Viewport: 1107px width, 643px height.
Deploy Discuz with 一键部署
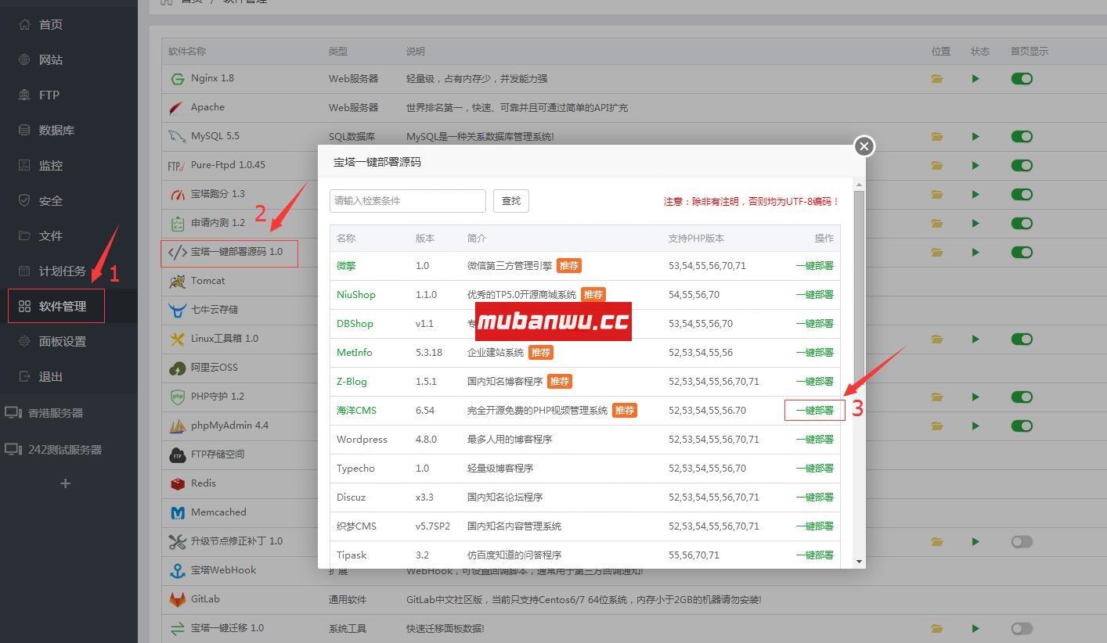pyautogui.click(x=814, y=498)
